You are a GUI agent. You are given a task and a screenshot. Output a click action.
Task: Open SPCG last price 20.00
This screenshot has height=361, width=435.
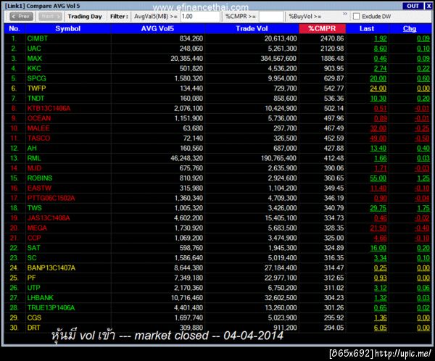[x=378, y=78]
